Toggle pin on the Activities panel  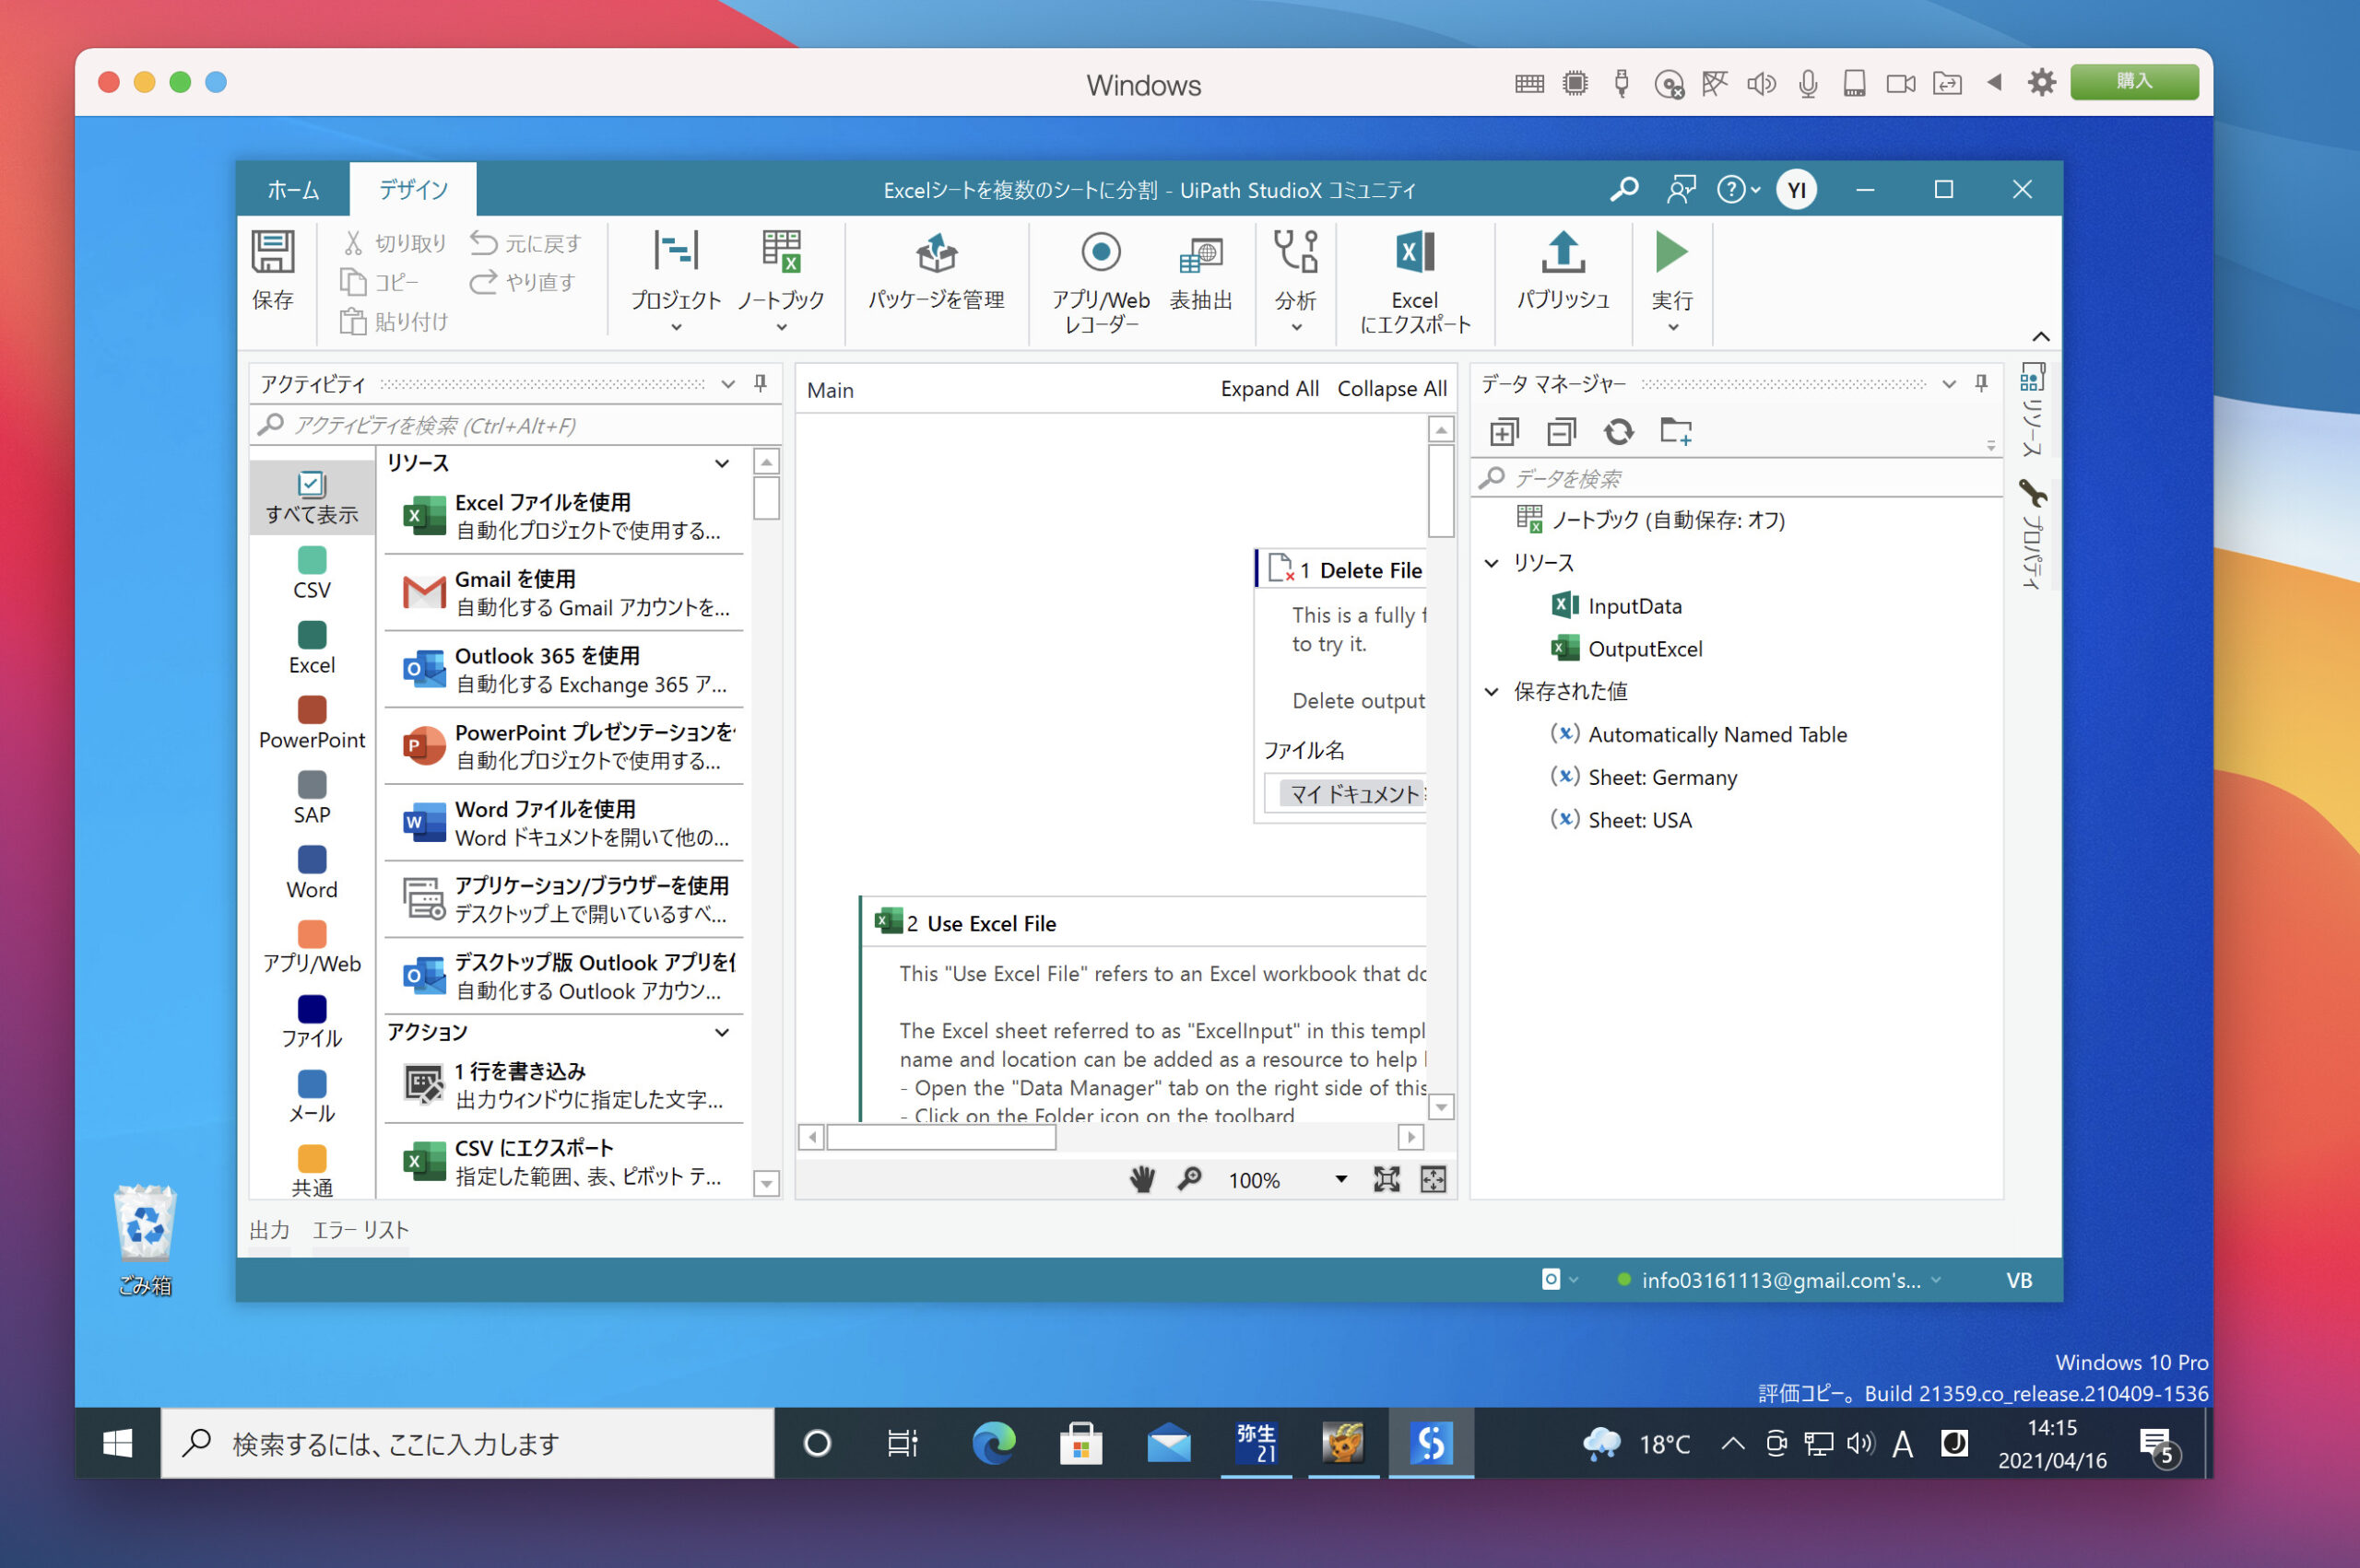click(761, 384)
